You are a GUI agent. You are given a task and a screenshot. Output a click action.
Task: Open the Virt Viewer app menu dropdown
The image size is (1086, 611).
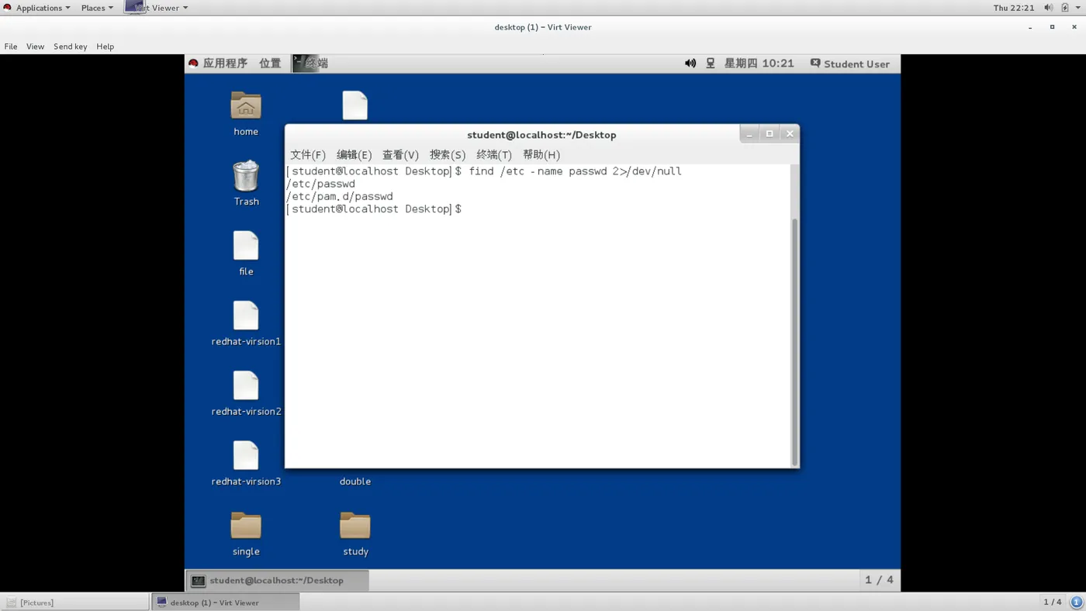157,8
